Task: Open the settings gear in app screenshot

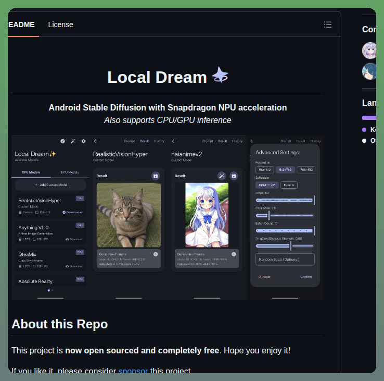Action: [x=83, y=141]
